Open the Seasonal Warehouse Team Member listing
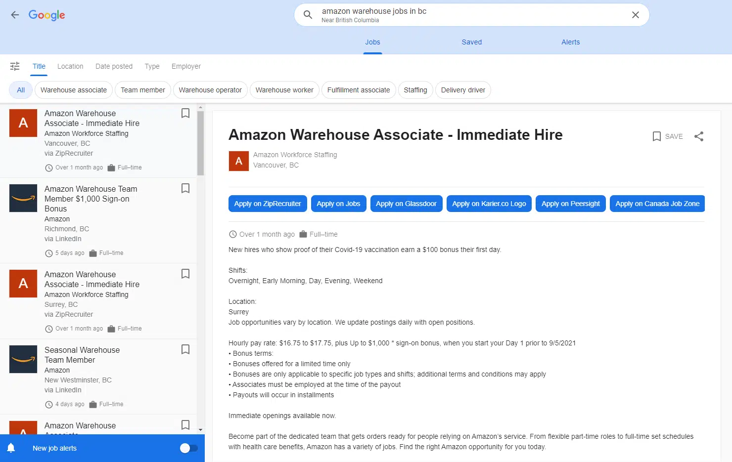Screen dimensions: 732x462 point(98,377)
